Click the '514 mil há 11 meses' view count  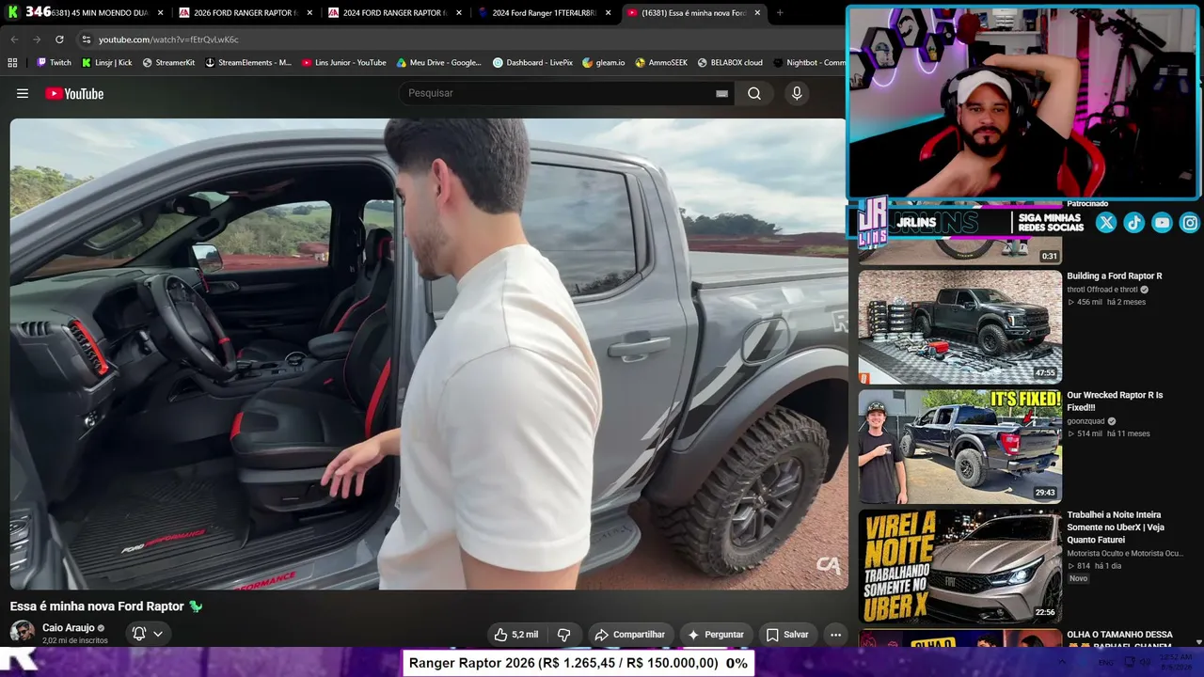[x=1114, y=433]
